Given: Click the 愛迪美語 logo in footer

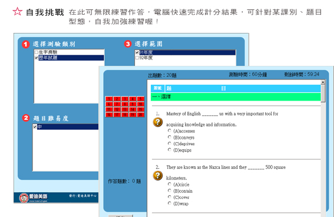Looking at the screenshot, I should pyautogui.click(x=34, y=198).
